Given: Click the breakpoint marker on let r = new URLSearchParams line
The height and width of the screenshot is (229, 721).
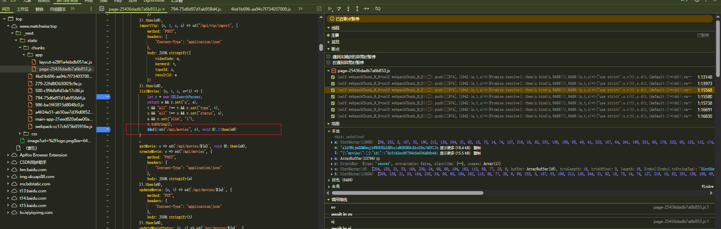Looking at the screenshot, I should (x=103, y=97).
